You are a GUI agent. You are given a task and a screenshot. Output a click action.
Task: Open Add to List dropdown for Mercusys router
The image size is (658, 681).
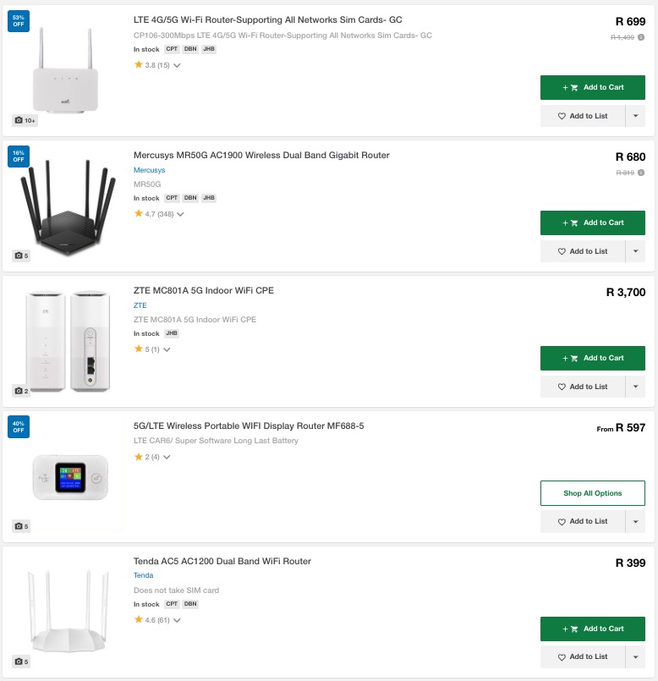tap(635, 251)
